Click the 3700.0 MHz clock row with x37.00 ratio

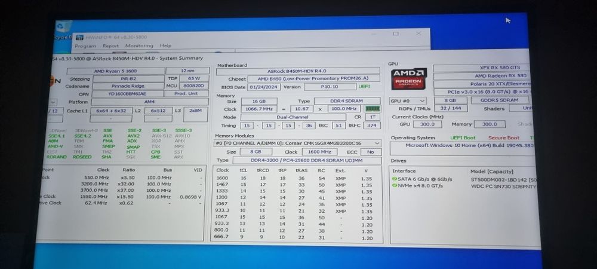point(122,190)
